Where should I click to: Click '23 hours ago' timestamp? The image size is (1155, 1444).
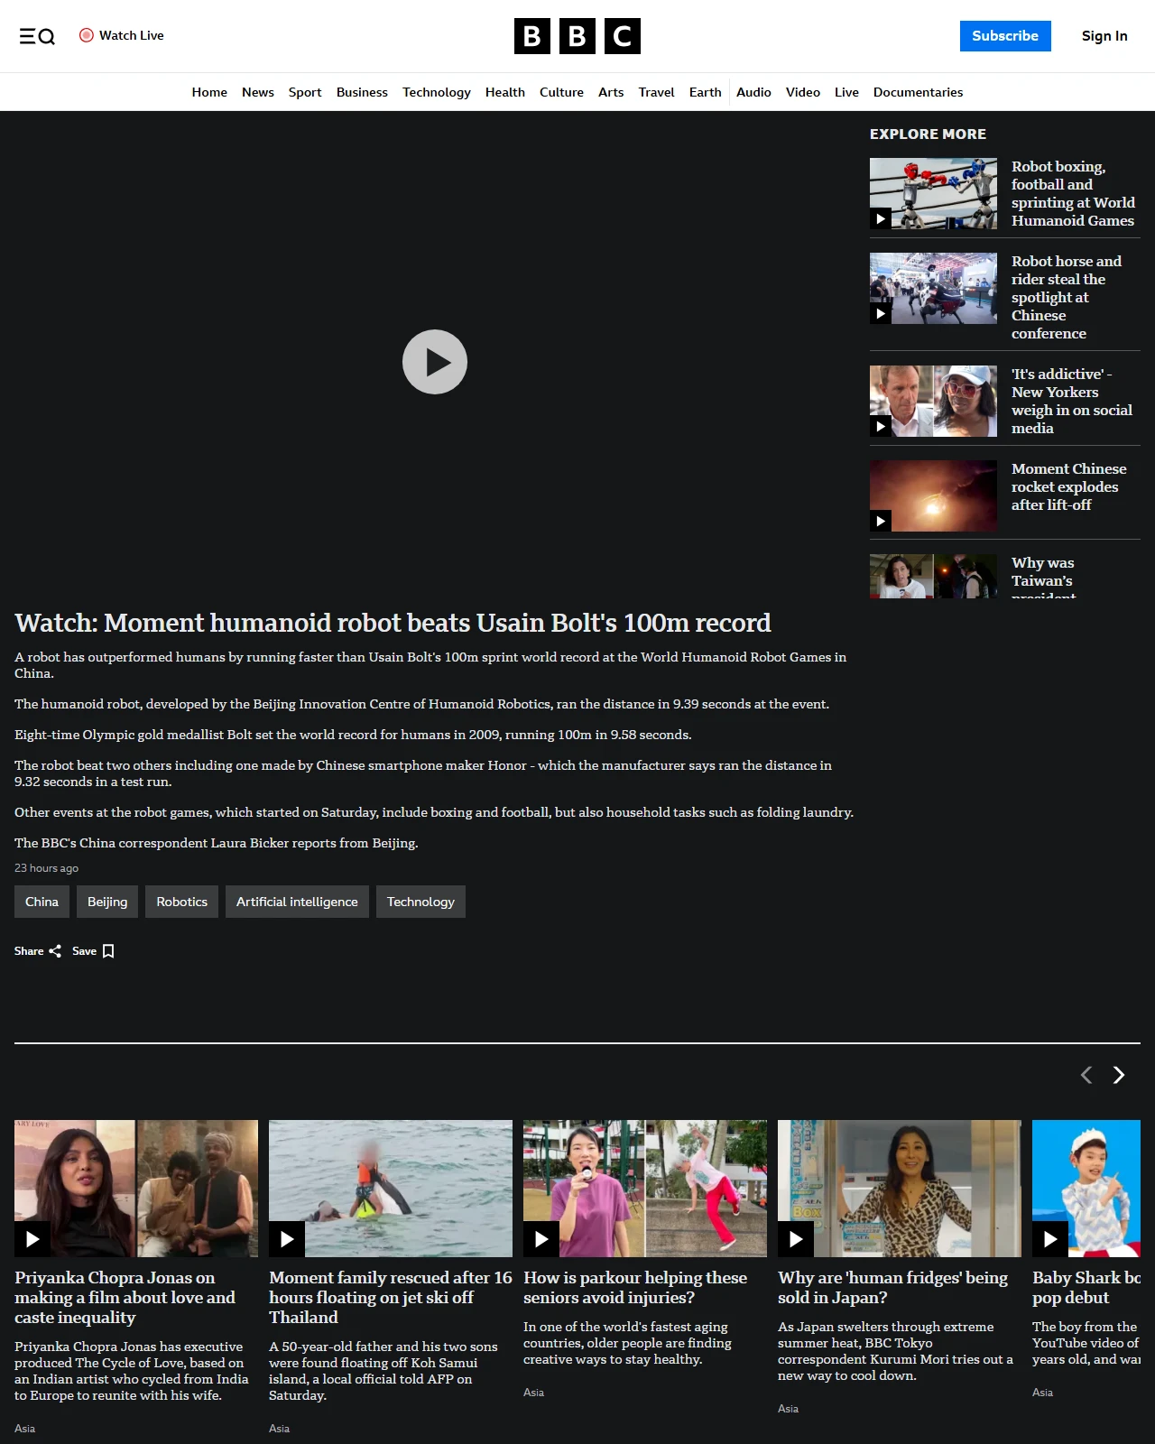[x=46, y=868]
